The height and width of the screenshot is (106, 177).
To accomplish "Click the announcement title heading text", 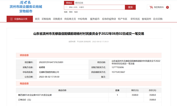I will pos(88,34).
